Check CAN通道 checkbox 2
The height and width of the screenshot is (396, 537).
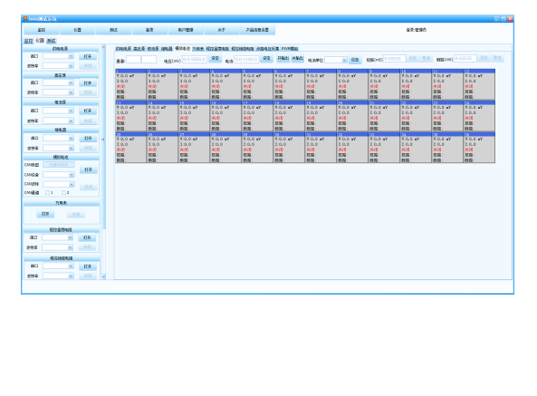[x=63, y=193]
